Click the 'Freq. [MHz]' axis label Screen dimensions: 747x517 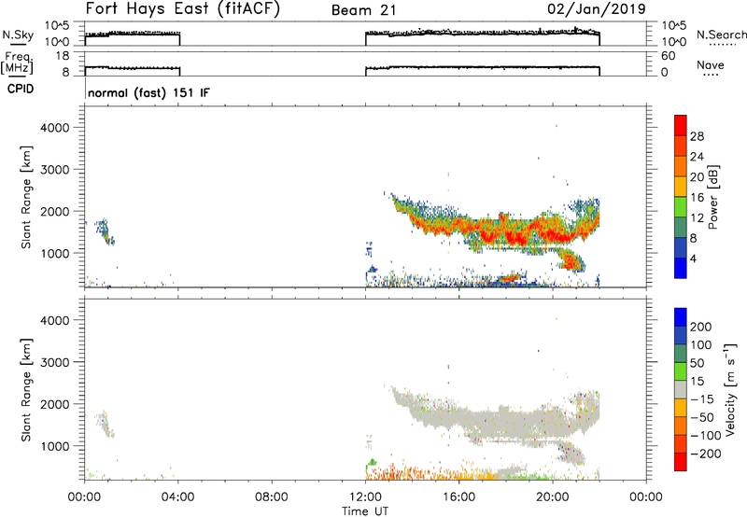(x=18, y=63)
